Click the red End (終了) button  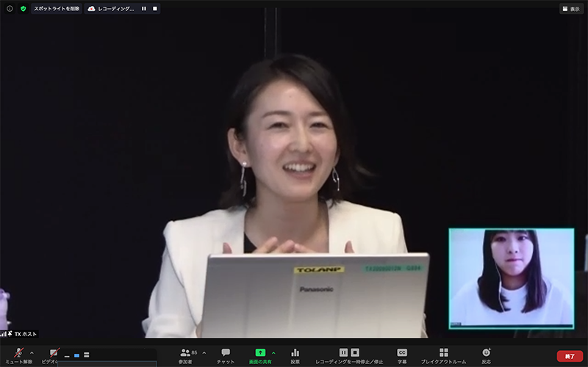click(570, 356)
